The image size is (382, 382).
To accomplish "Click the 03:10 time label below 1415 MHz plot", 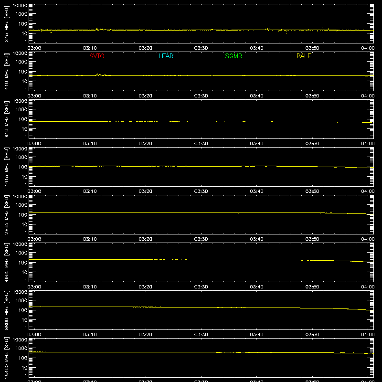I will coord(90,191).
